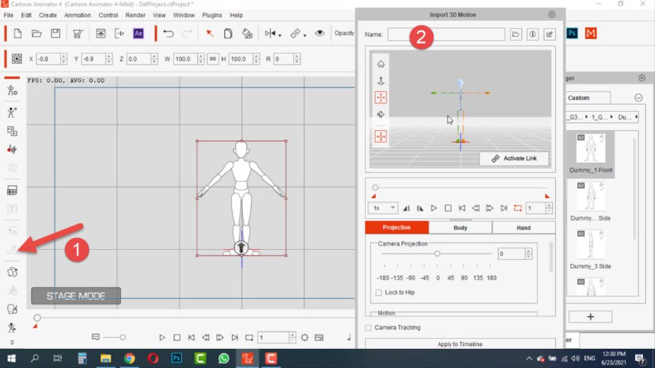The height and width of the screenshot is (368, 655).
Task: Click the anchor icon in motion preview
Action: pyautogui.click(x=381, y=81)
